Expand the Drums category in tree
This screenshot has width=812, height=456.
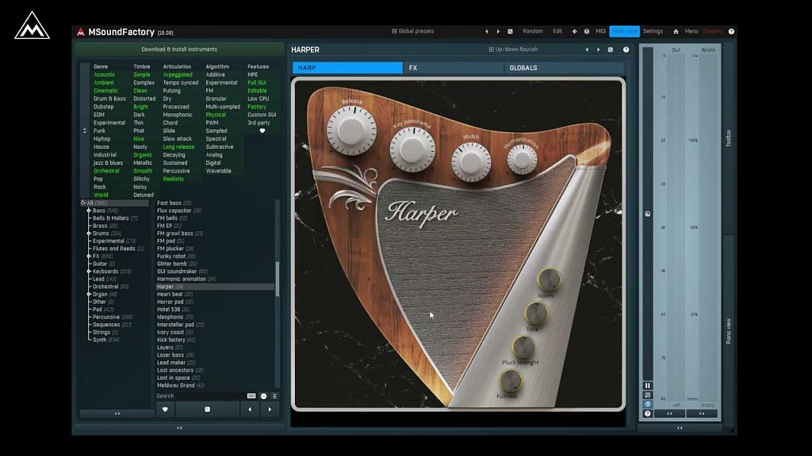(89, 234)
